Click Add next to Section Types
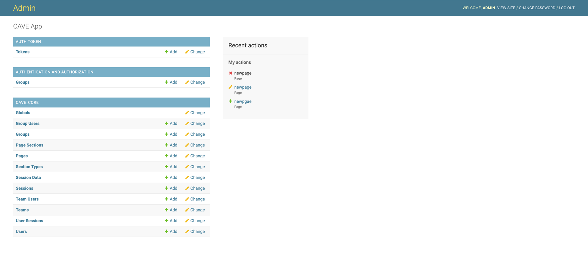This screenshot has width=588, height=279. (x=173, y=167)
